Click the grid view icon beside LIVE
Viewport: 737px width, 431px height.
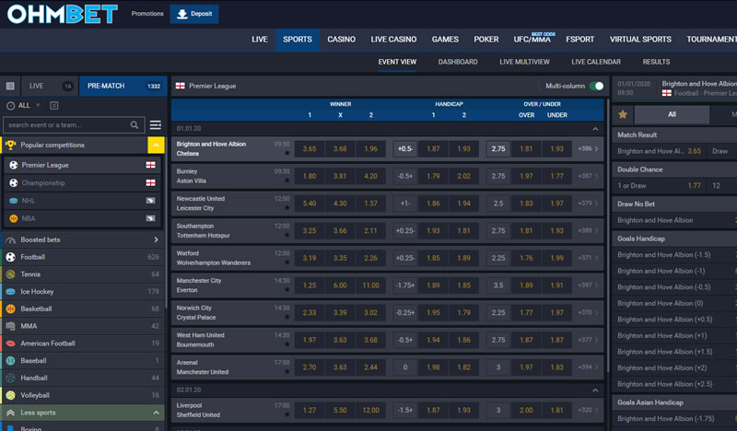10,86
